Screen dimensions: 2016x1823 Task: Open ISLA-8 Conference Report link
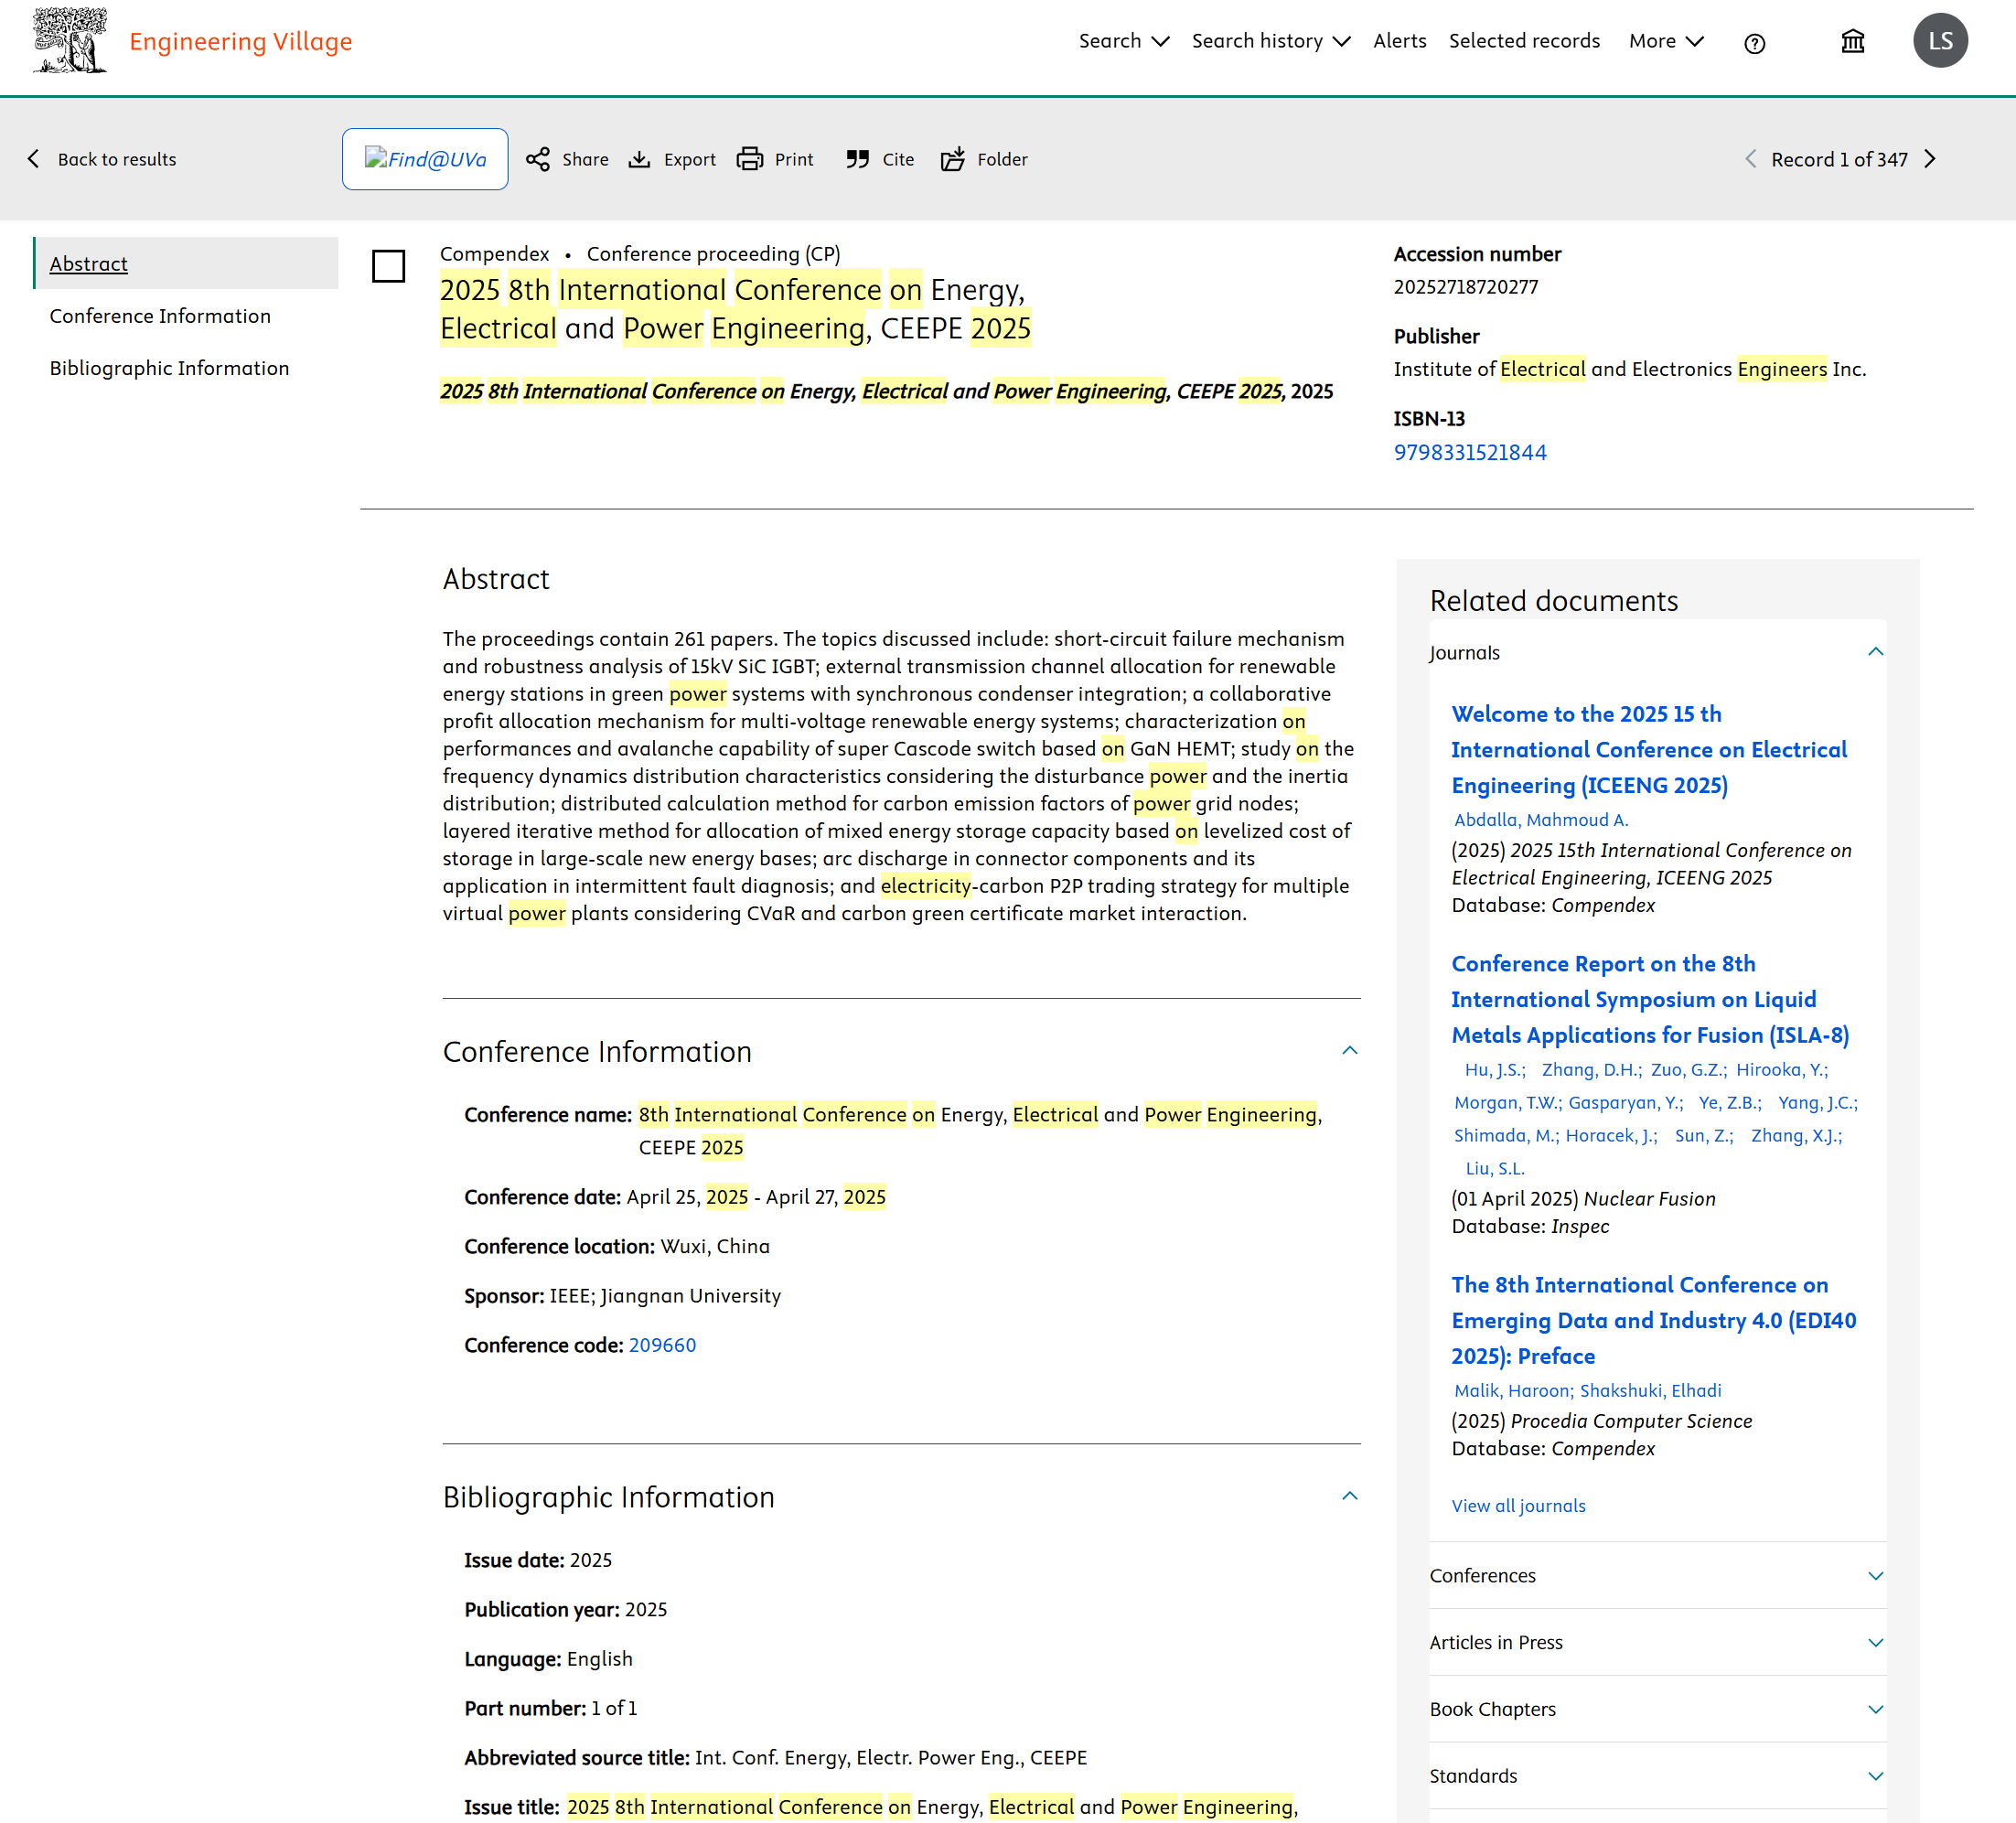tap(1650, 1000)
